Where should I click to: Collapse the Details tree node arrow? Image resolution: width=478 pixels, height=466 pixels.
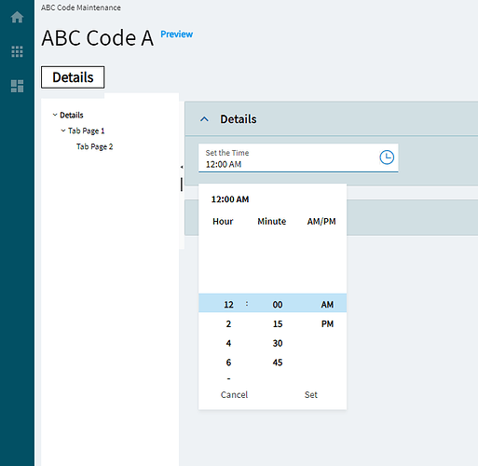click(55, 115)
